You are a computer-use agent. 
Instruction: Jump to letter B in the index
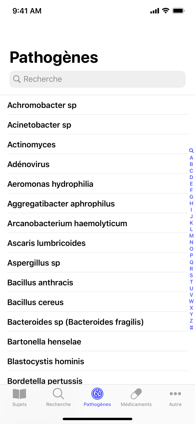pos(191,164)
